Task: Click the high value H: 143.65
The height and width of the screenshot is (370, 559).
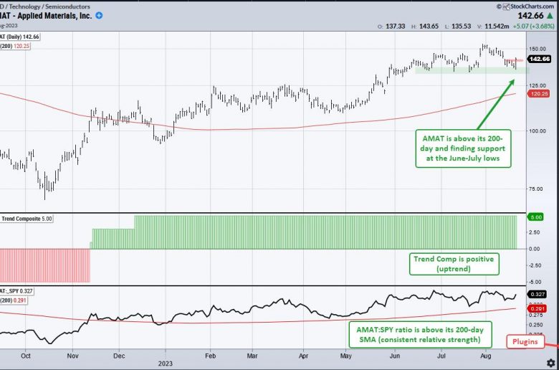Action: click(425, 27)
